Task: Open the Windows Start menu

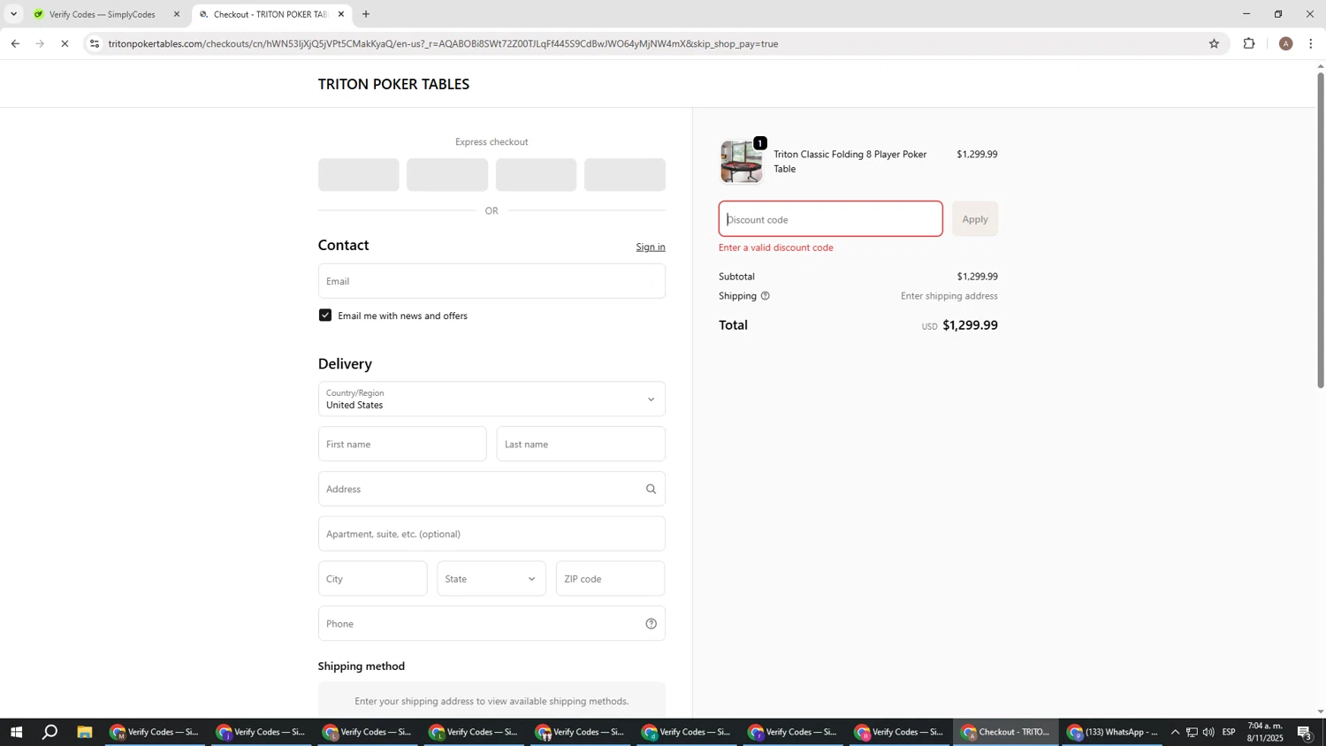Action: (15, 732)
